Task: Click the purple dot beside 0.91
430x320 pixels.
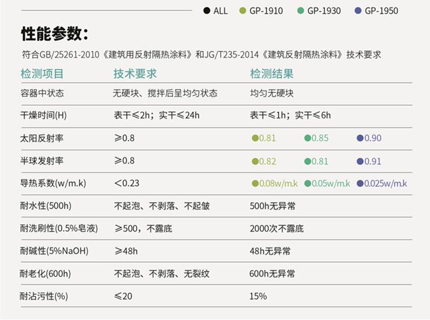Action: point(360,161)
